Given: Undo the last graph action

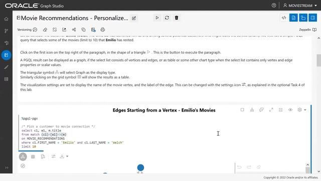Looking at the screenshot, I should coord(239,167).
